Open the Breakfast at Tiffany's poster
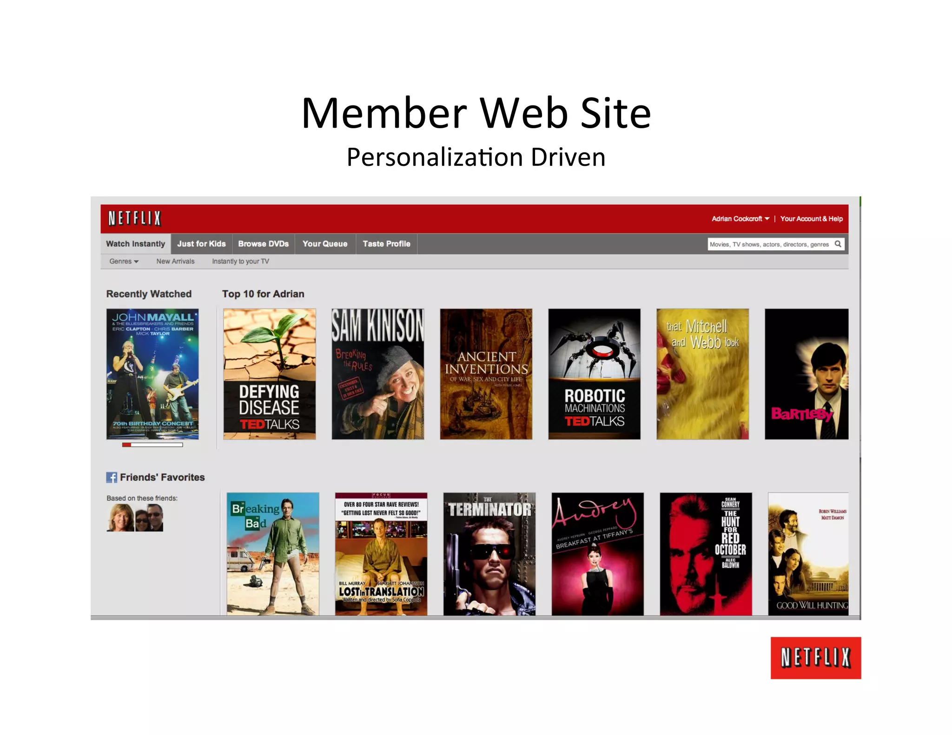The image size is (952, 735). (598, 554)
